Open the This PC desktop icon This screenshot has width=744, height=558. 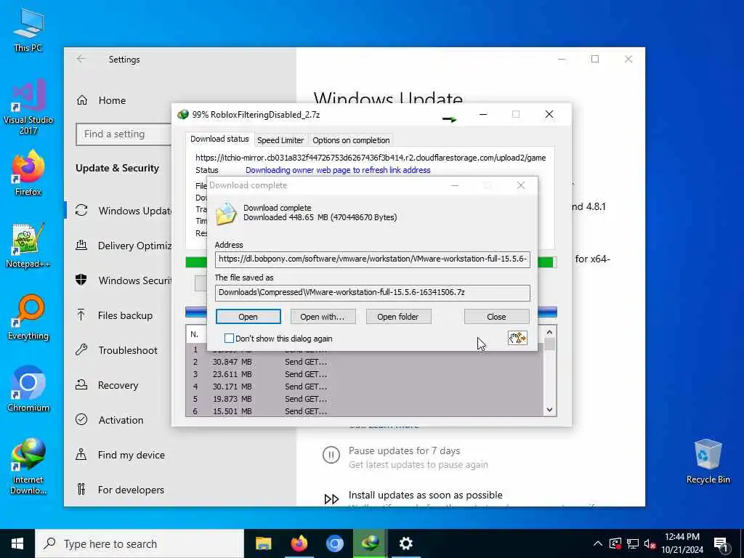[28, 29]
